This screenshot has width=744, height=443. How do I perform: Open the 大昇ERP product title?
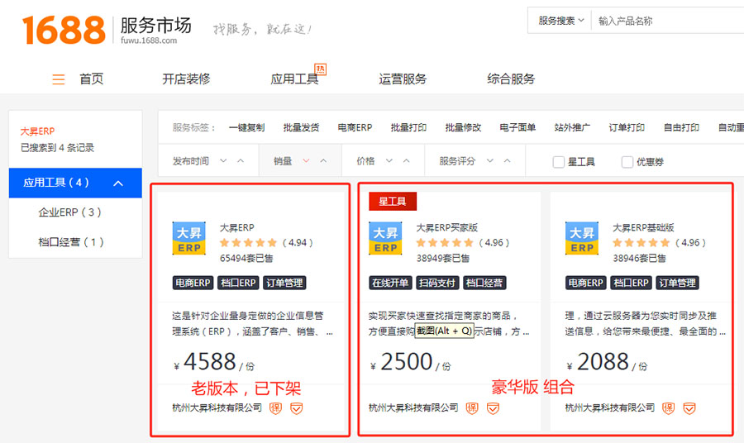click(x=236, y=227)
